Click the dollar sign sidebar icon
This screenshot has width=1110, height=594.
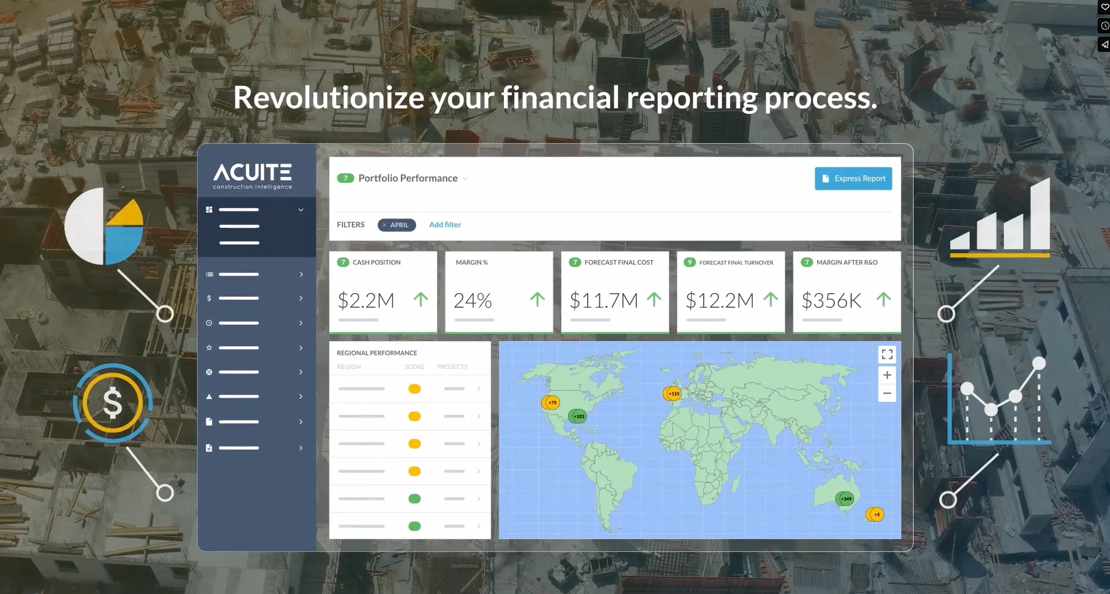pyautogui.click(x=209, y=298)
